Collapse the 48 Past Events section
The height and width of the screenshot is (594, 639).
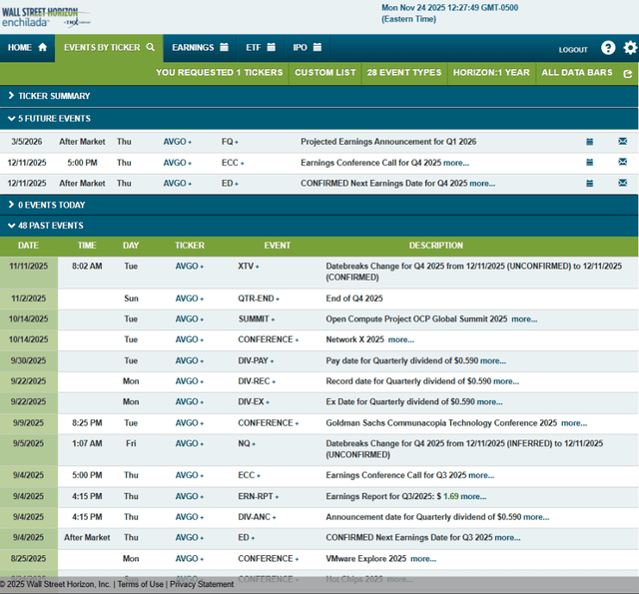tap(46, 226)
